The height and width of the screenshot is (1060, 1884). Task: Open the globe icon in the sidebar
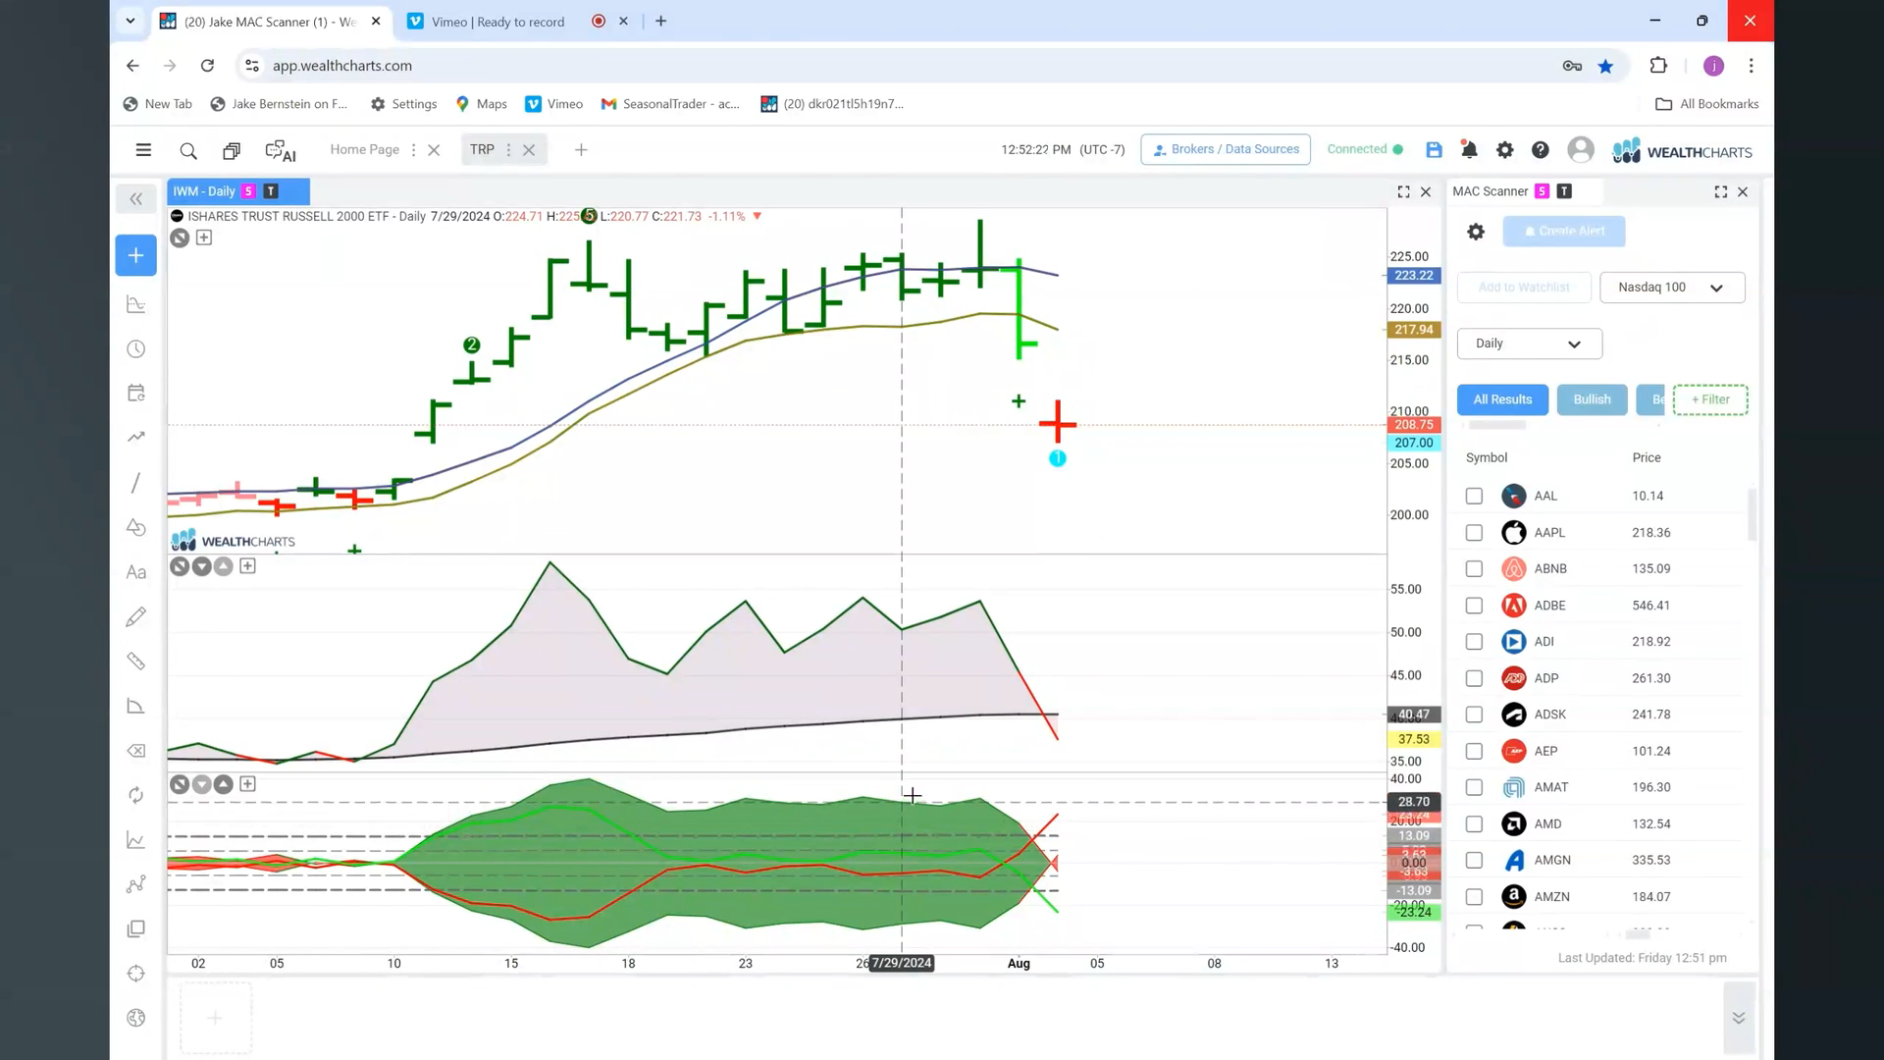(136, 1018)
